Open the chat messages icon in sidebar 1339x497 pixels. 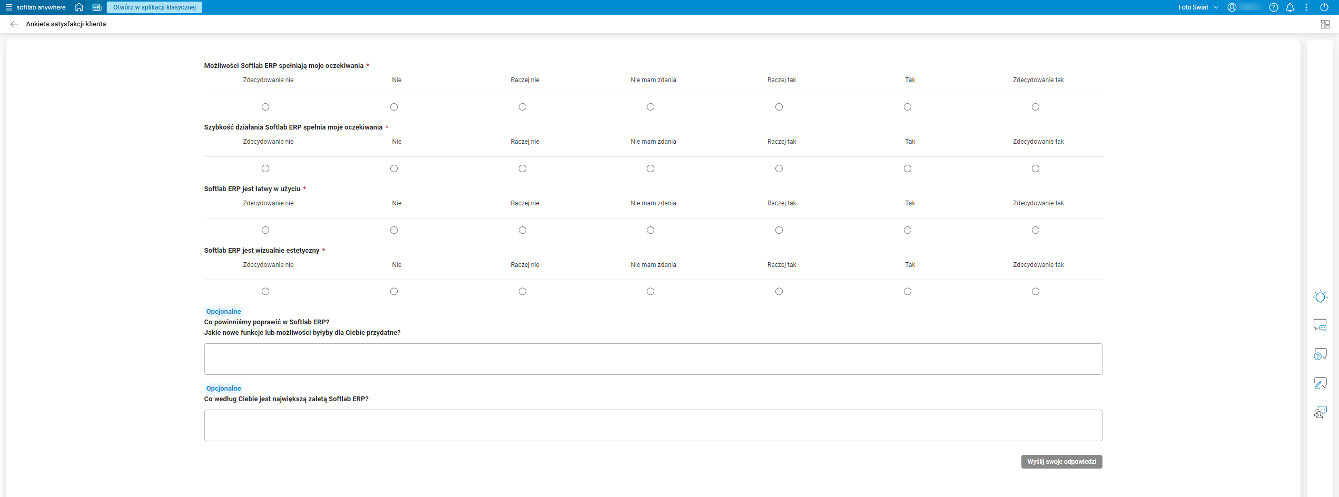pyautogui.click(x=1320, y=325)
